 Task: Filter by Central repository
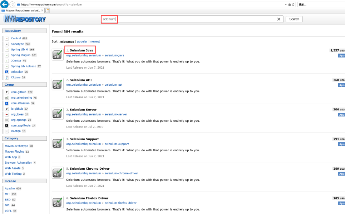(x=16, y=38)
